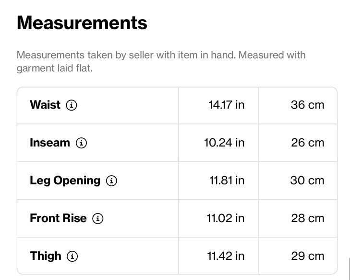Open the Front Rise info icon
Viewport: 350px width, 280px height.
click(98, 218)
